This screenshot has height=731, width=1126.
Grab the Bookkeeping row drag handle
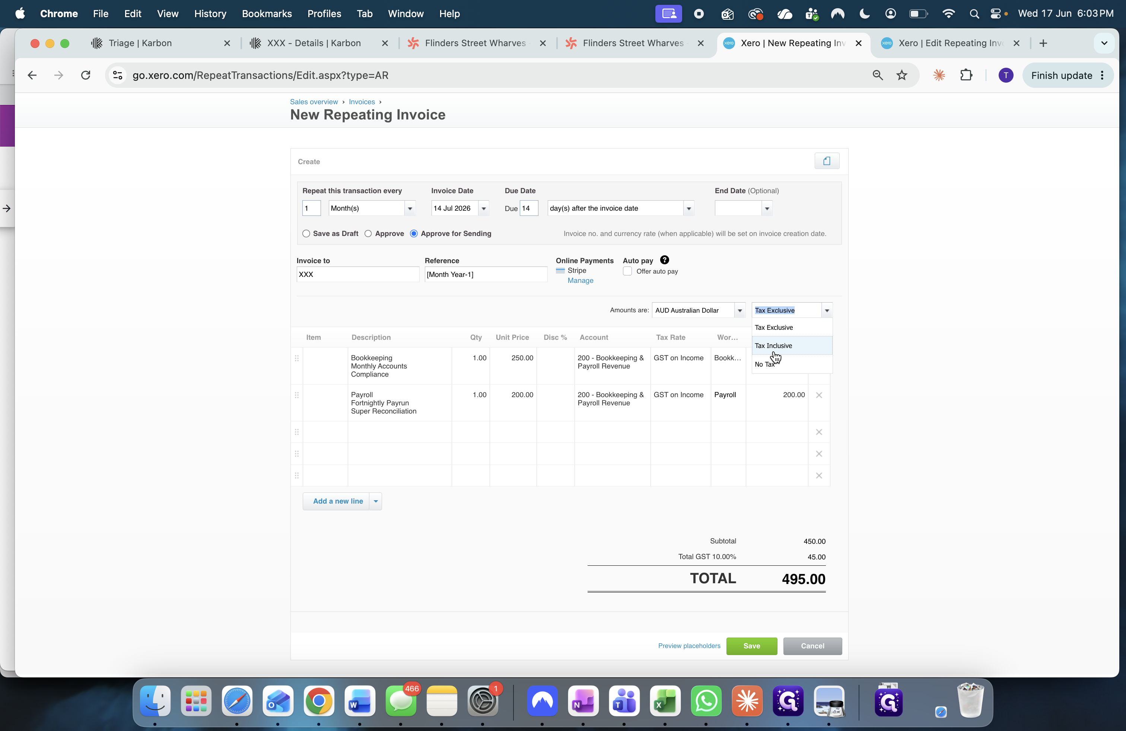point(297,358)
